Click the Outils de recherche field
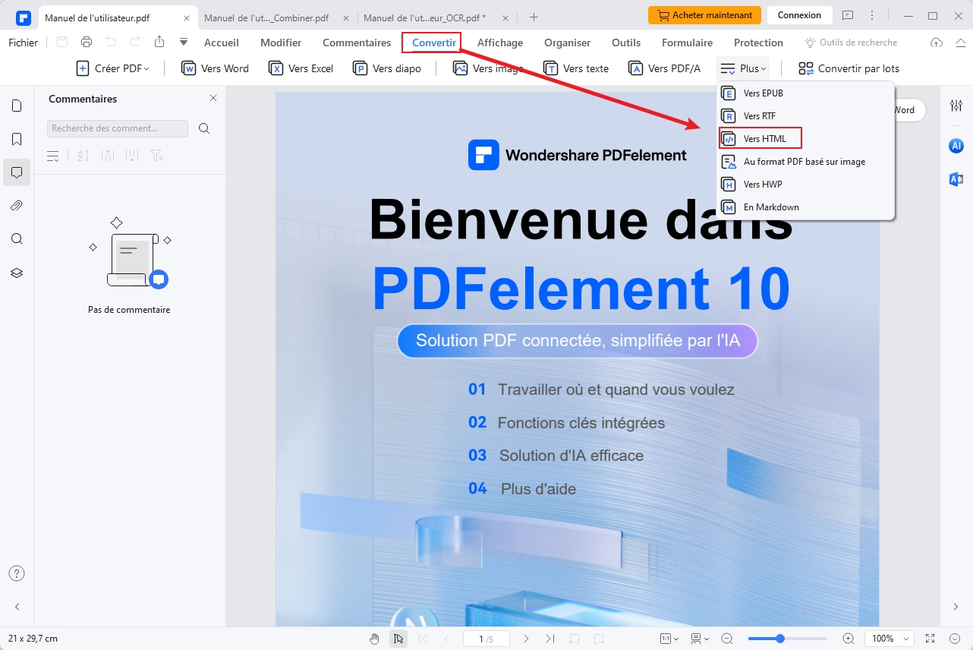Screen dimensions: 973x650 click(x=852, y=43)
